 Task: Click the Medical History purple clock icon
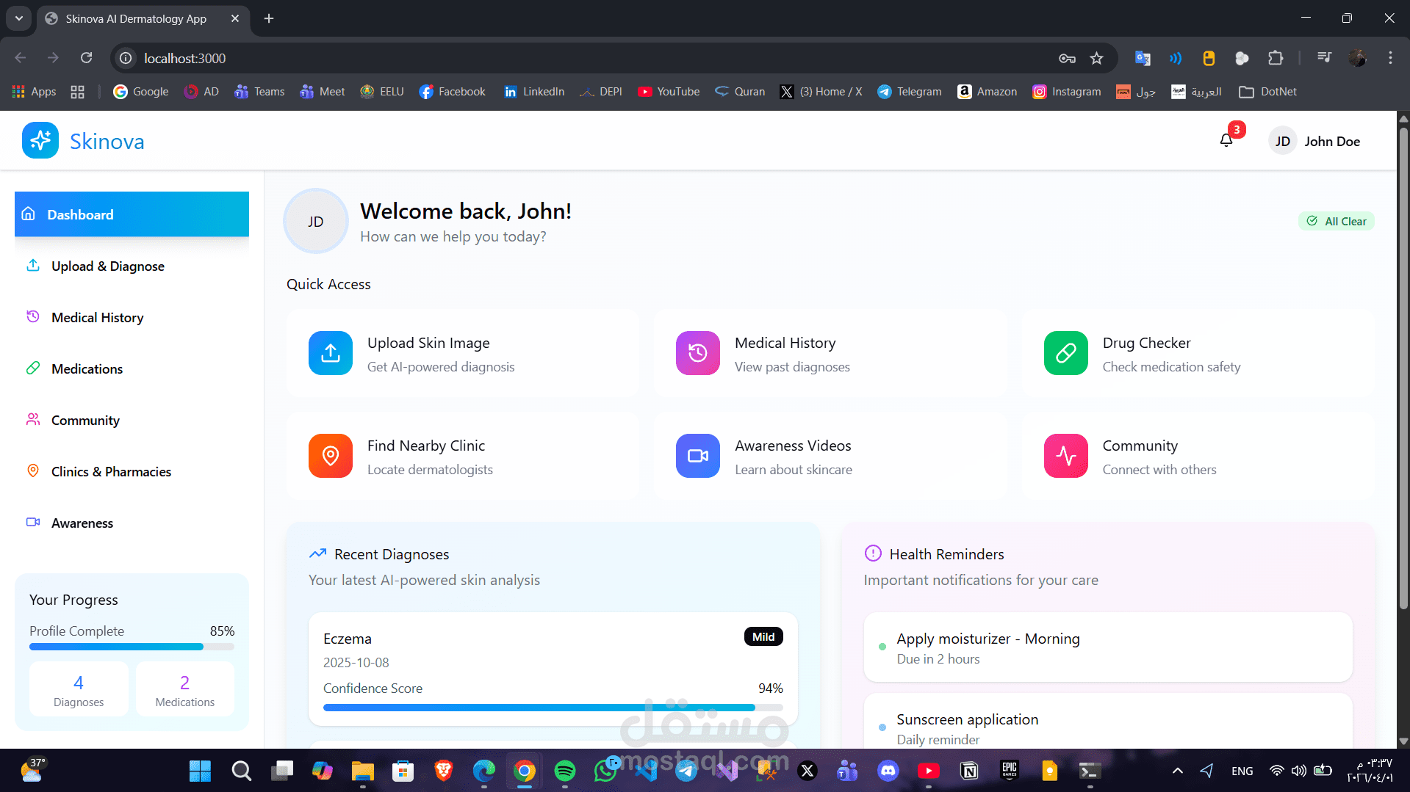click(x=698, y=353)
